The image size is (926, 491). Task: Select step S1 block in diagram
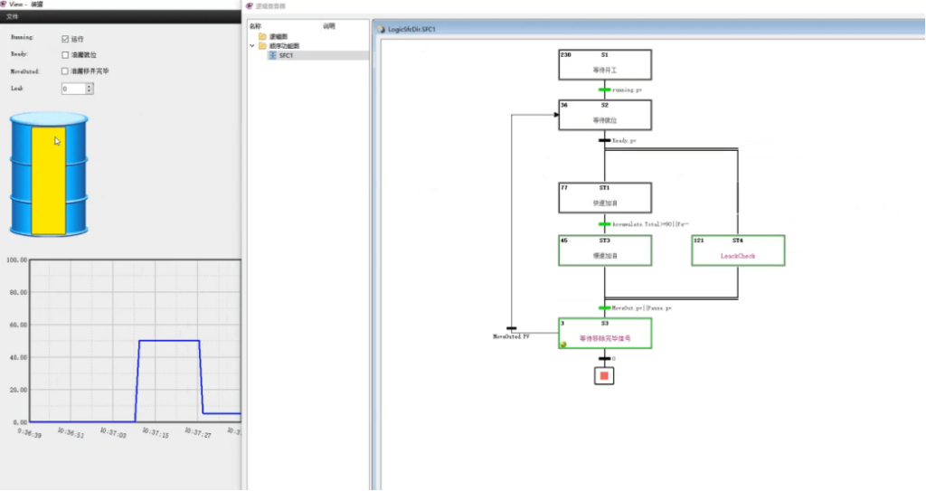tap(604, 64)
